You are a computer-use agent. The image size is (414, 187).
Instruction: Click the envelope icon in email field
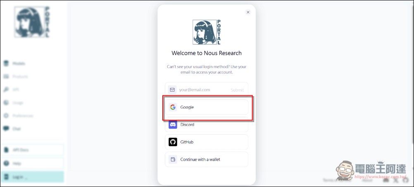pos(172,90)
